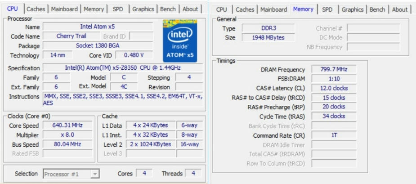Open the About tab in the right window

399,9
